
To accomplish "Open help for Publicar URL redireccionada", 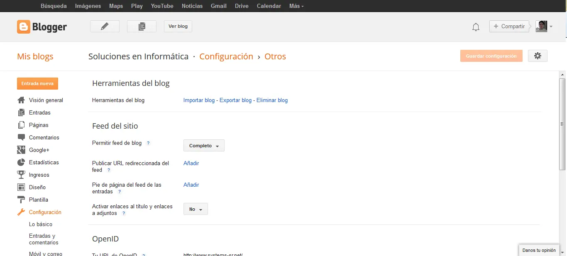I will coord(109,170).
